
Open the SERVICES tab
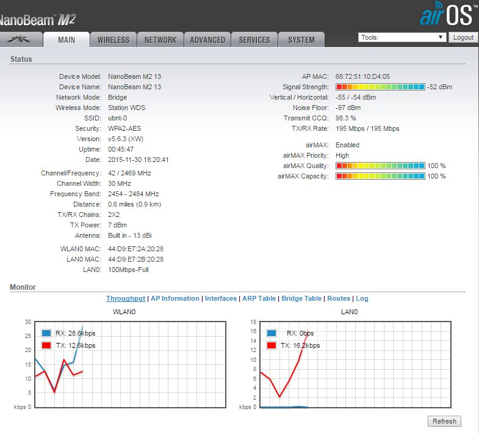tap(254, 40)
